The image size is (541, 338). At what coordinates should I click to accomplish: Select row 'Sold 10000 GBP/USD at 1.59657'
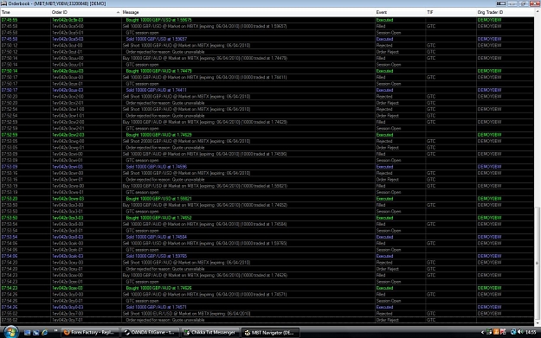tap(267, 39)
